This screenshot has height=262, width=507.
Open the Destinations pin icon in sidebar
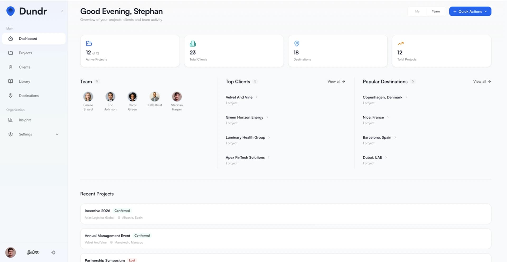tap(11, 96)
